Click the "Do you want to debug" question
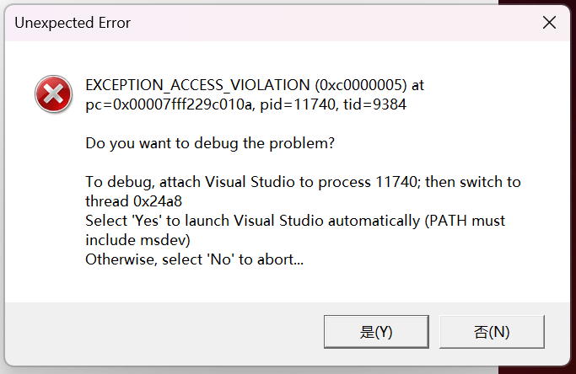This screenshot has height=374, width=576. pos(210,143)
